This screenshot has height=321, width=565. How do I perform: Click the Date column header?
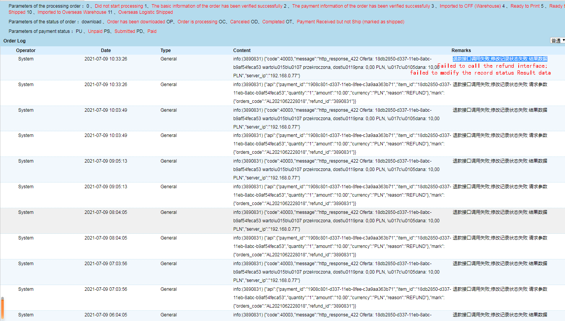pos(106,50)
